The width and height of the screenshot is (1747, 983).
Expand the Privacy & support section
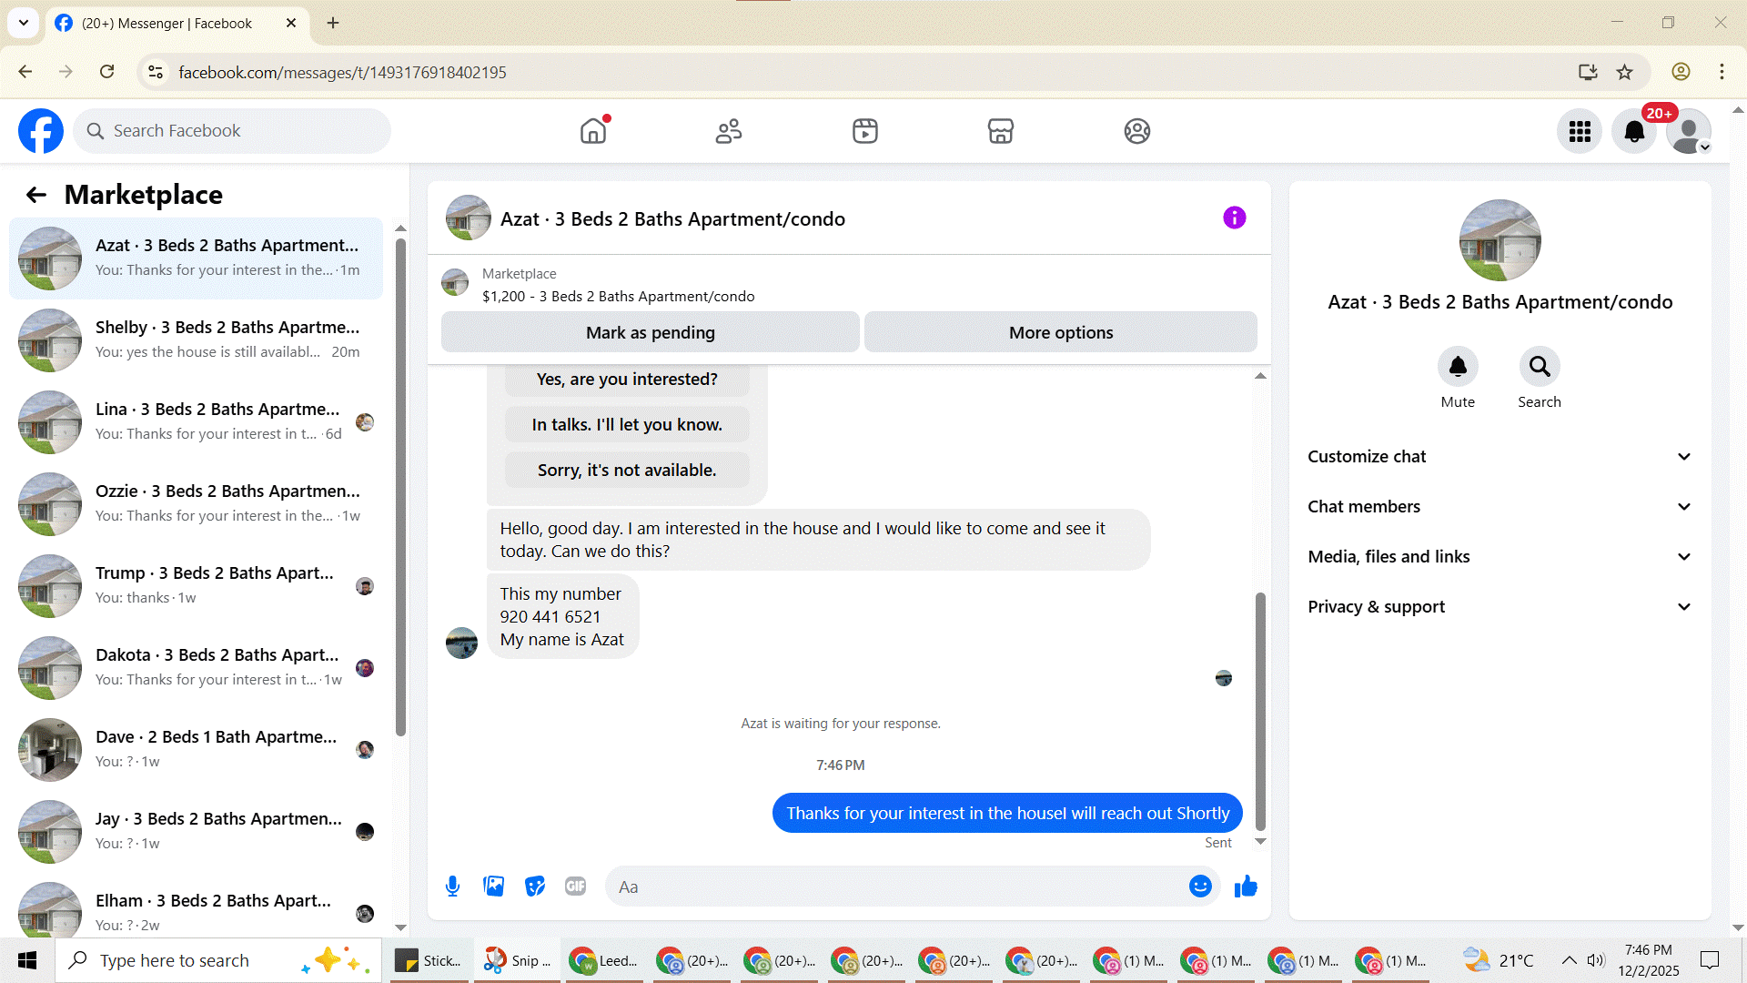(1500, 607)
